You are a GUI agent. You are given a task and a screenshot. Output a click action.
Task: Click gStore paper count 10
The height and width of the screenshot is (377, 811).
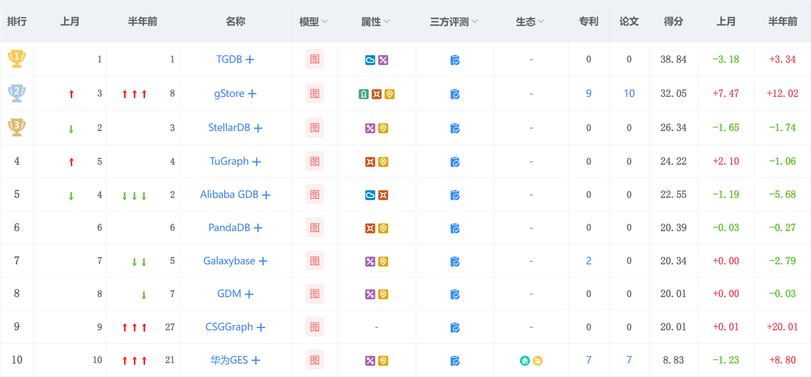click(629, 93)
